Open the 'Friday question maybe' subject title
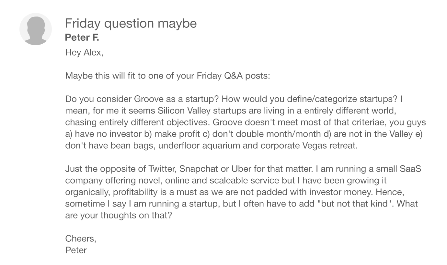 coord(131,23)
